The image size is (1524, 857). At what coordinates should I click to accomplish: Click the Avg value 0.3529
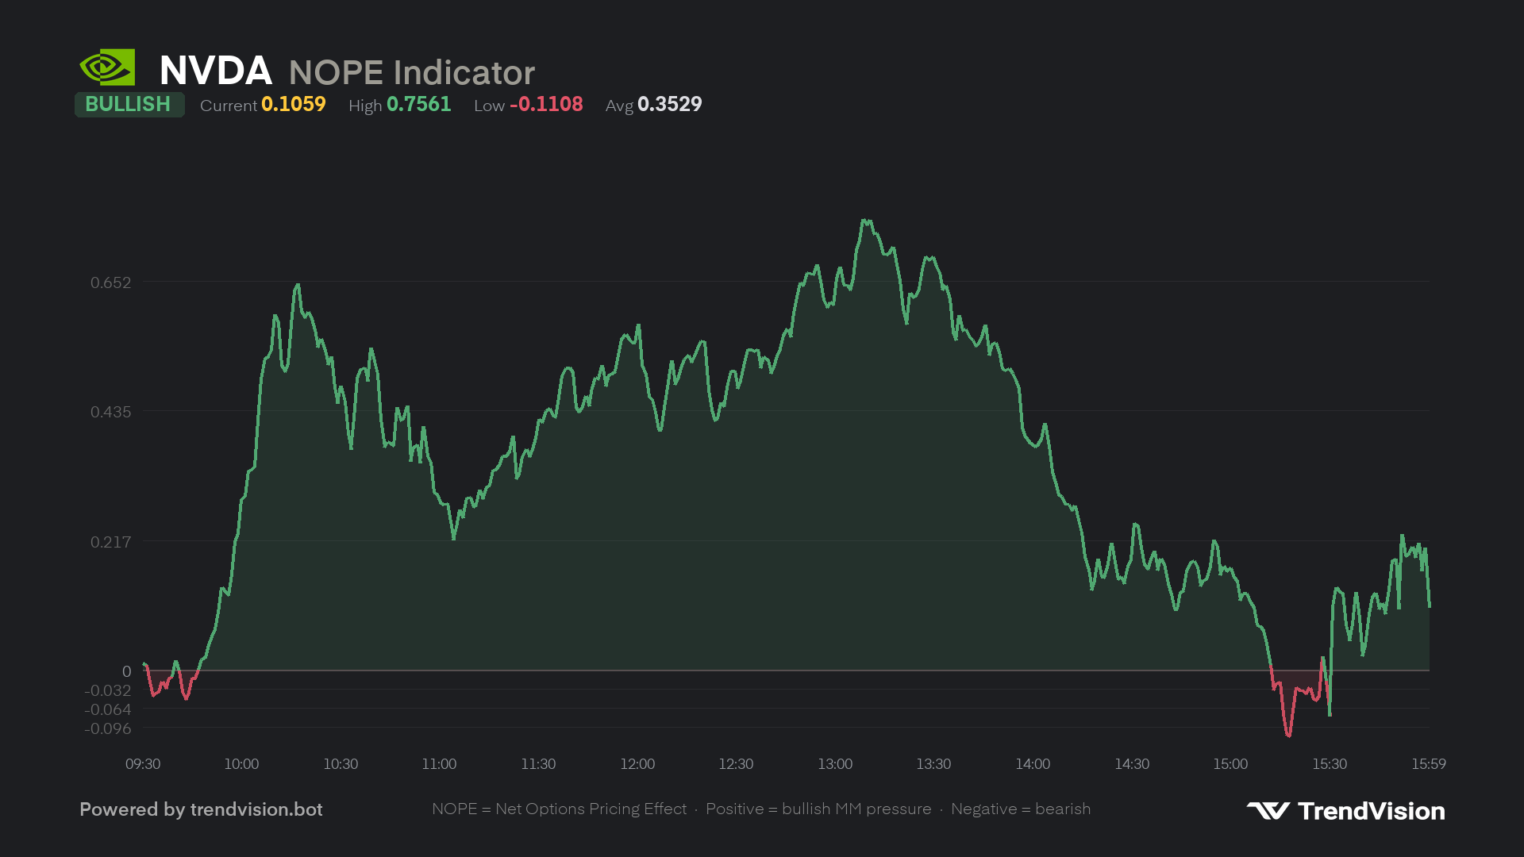[670, 105]
